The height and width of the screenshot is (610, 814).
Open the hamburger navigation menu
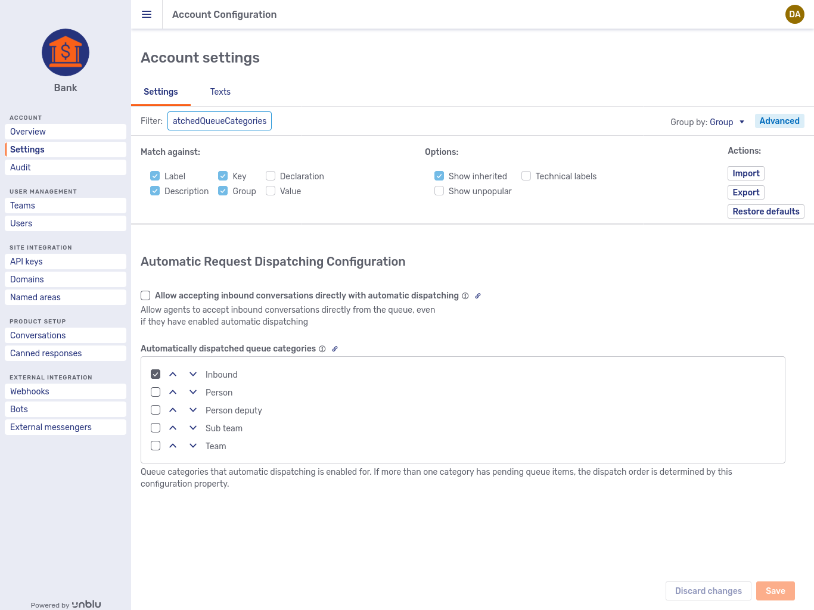147,14
